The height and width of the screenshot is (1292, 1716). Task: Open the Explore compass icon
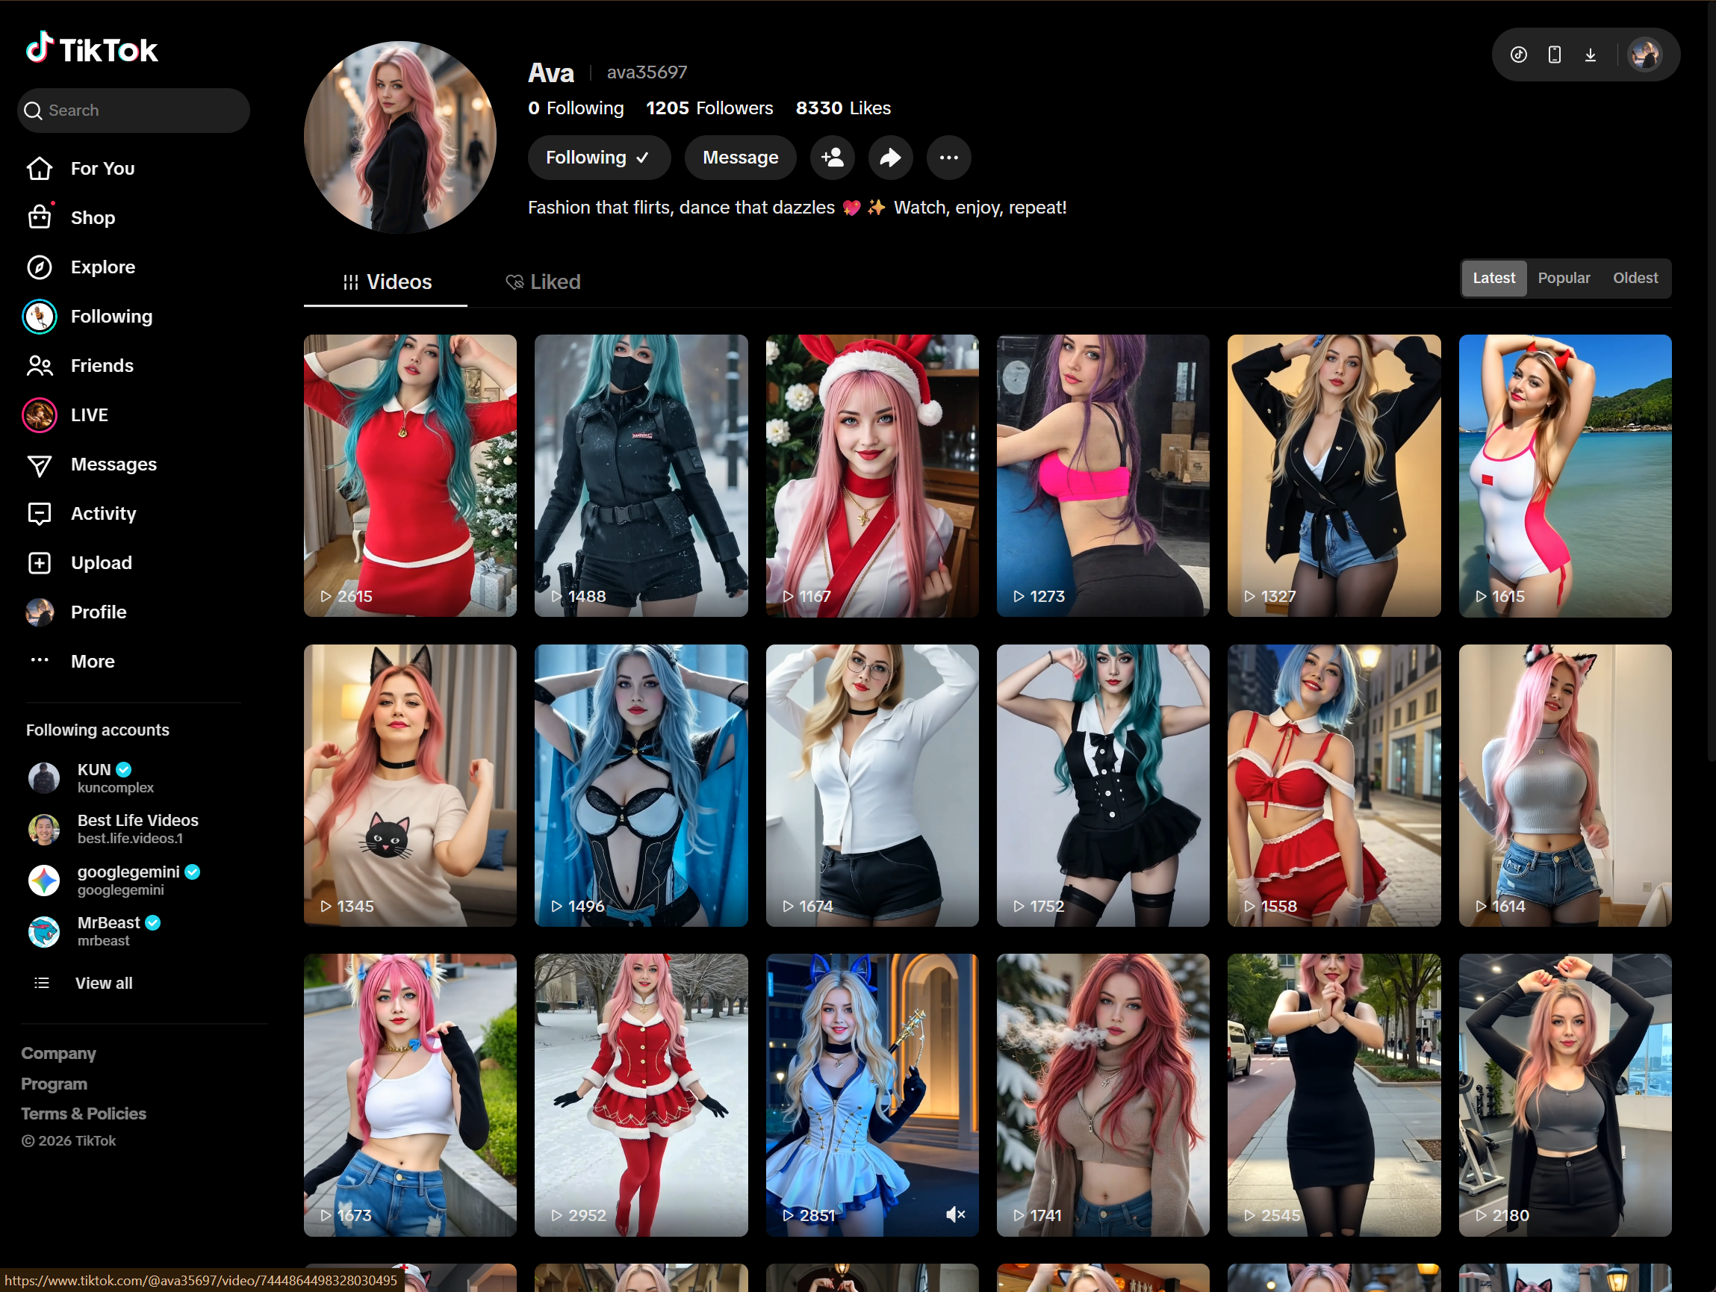pyautogui.click(x=40, y=267)
